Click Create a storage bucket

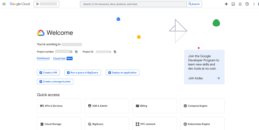55,82
